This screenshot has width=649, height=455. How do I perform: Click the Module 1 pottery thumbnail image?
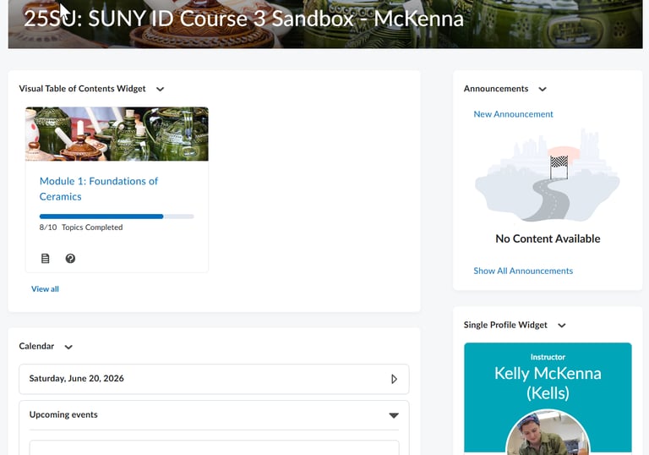117,134
